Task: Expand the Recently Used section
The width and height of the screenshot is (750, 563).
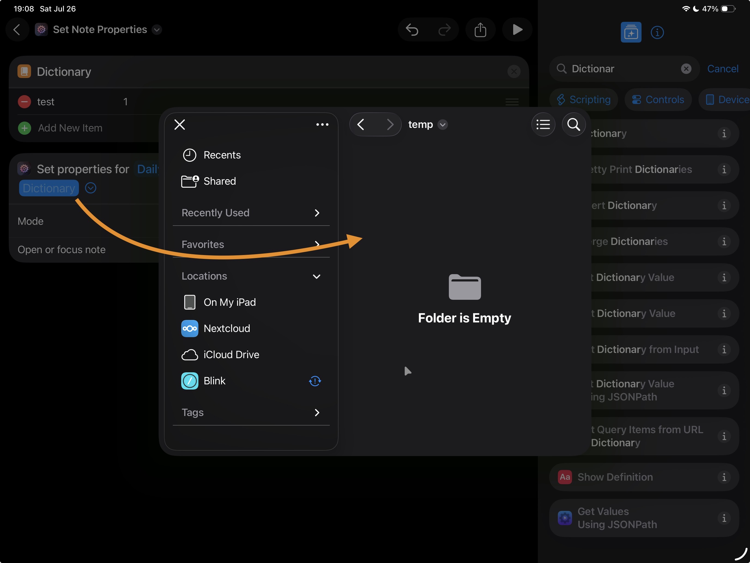Action: pos(317,213)
